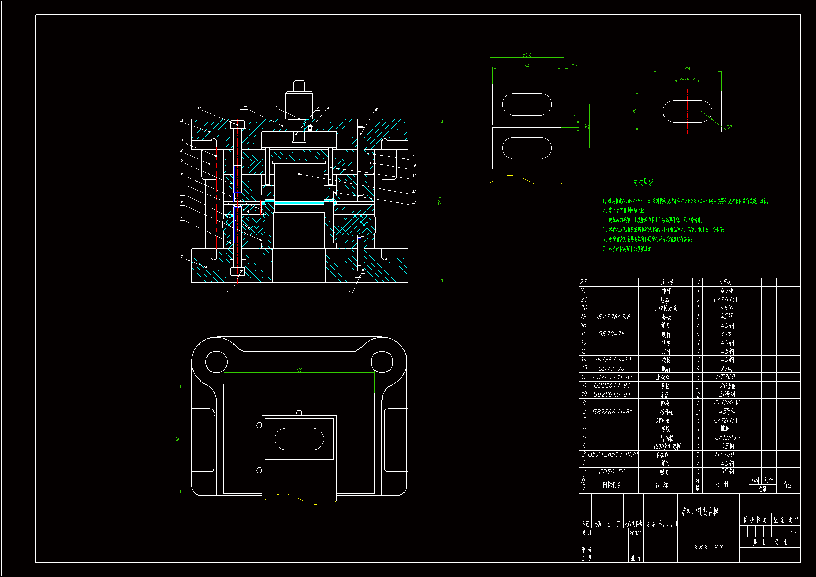Select the GB2866.11-81 code in row 8
Image resolution: width=816 pixels, height=577 pixels.
coord(613,412)
